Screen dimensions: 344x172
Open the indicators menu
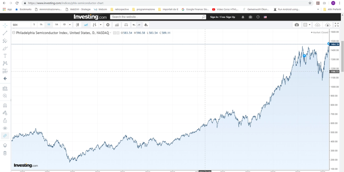[x=117, y=25]
